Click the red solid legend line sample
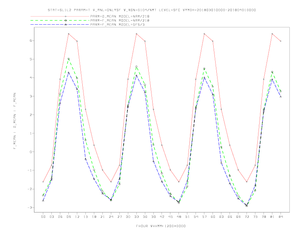 [60, 16]
